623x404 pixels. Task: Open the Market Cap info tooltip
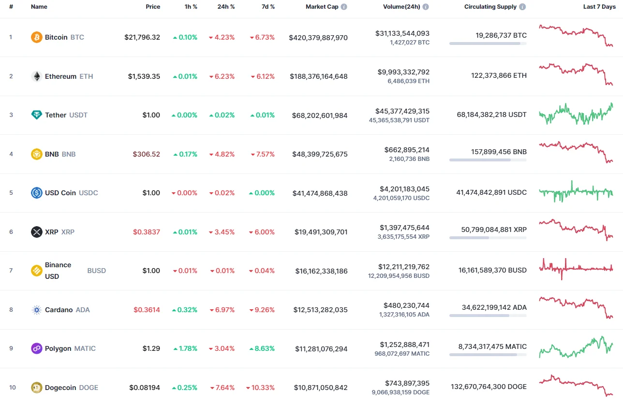click(x=344, y=7)
